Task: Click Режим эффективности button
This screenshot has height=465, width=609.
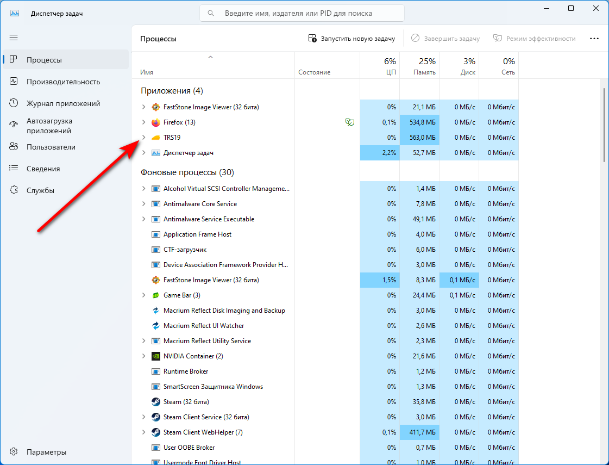Action: [x=534, y=39]
